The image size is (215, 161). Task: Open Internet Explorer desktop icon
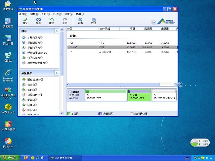click(x=8, y=76)
